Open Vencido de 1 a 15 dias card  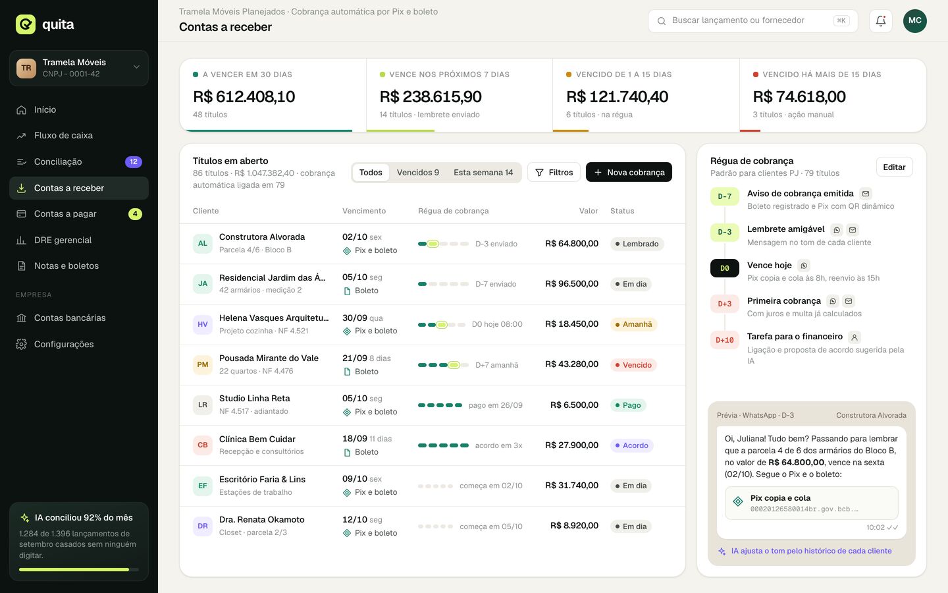646,95
